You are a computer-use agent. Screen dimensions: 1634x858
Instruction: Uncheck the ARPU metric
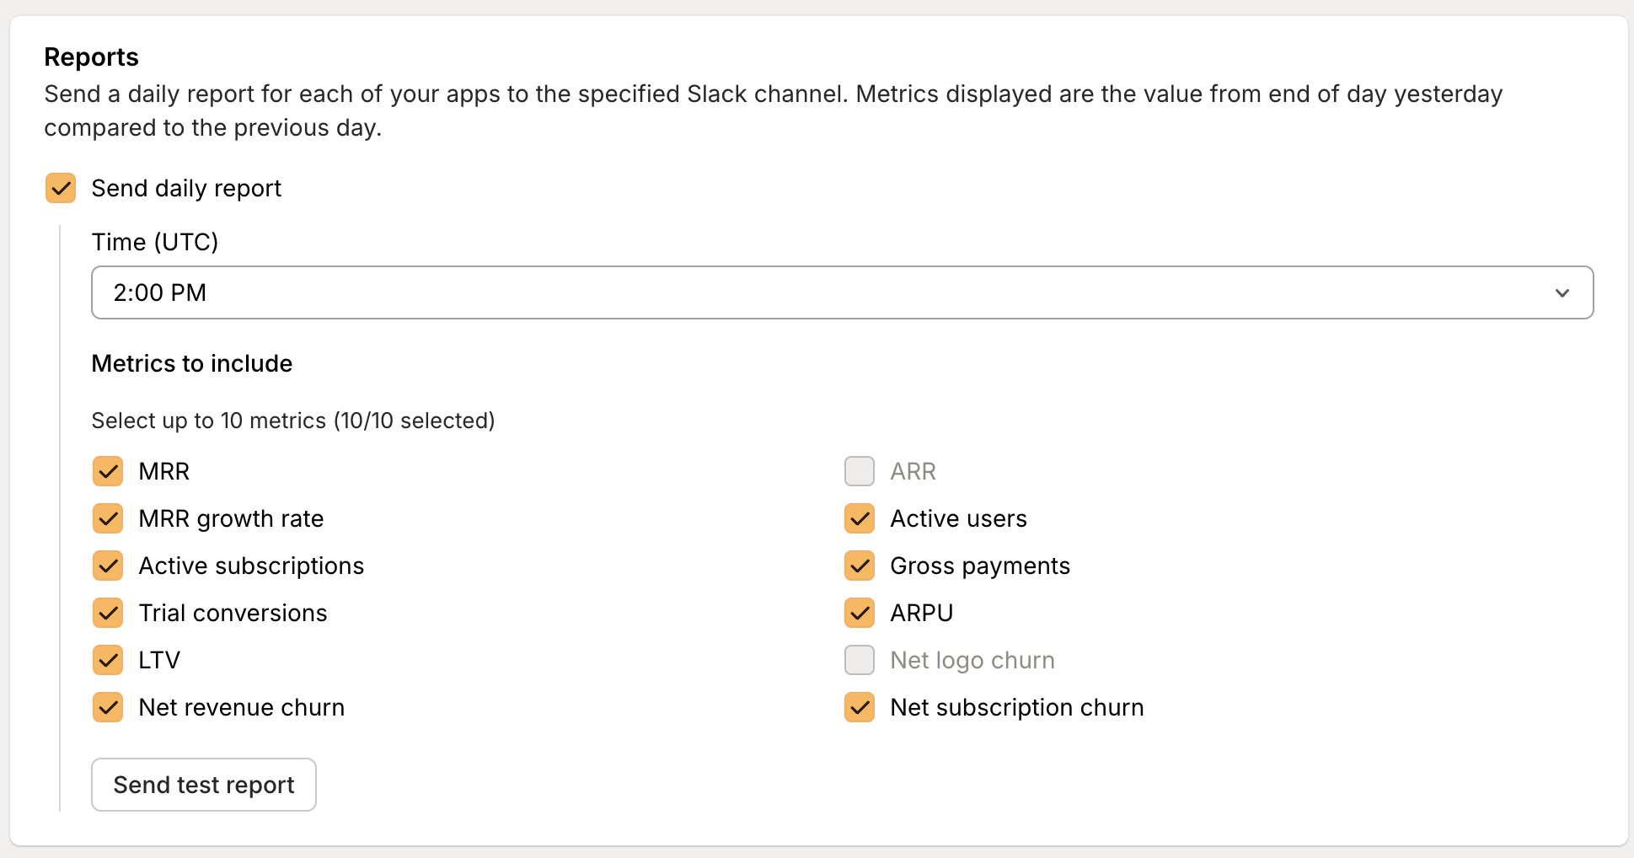pos(859,613)
